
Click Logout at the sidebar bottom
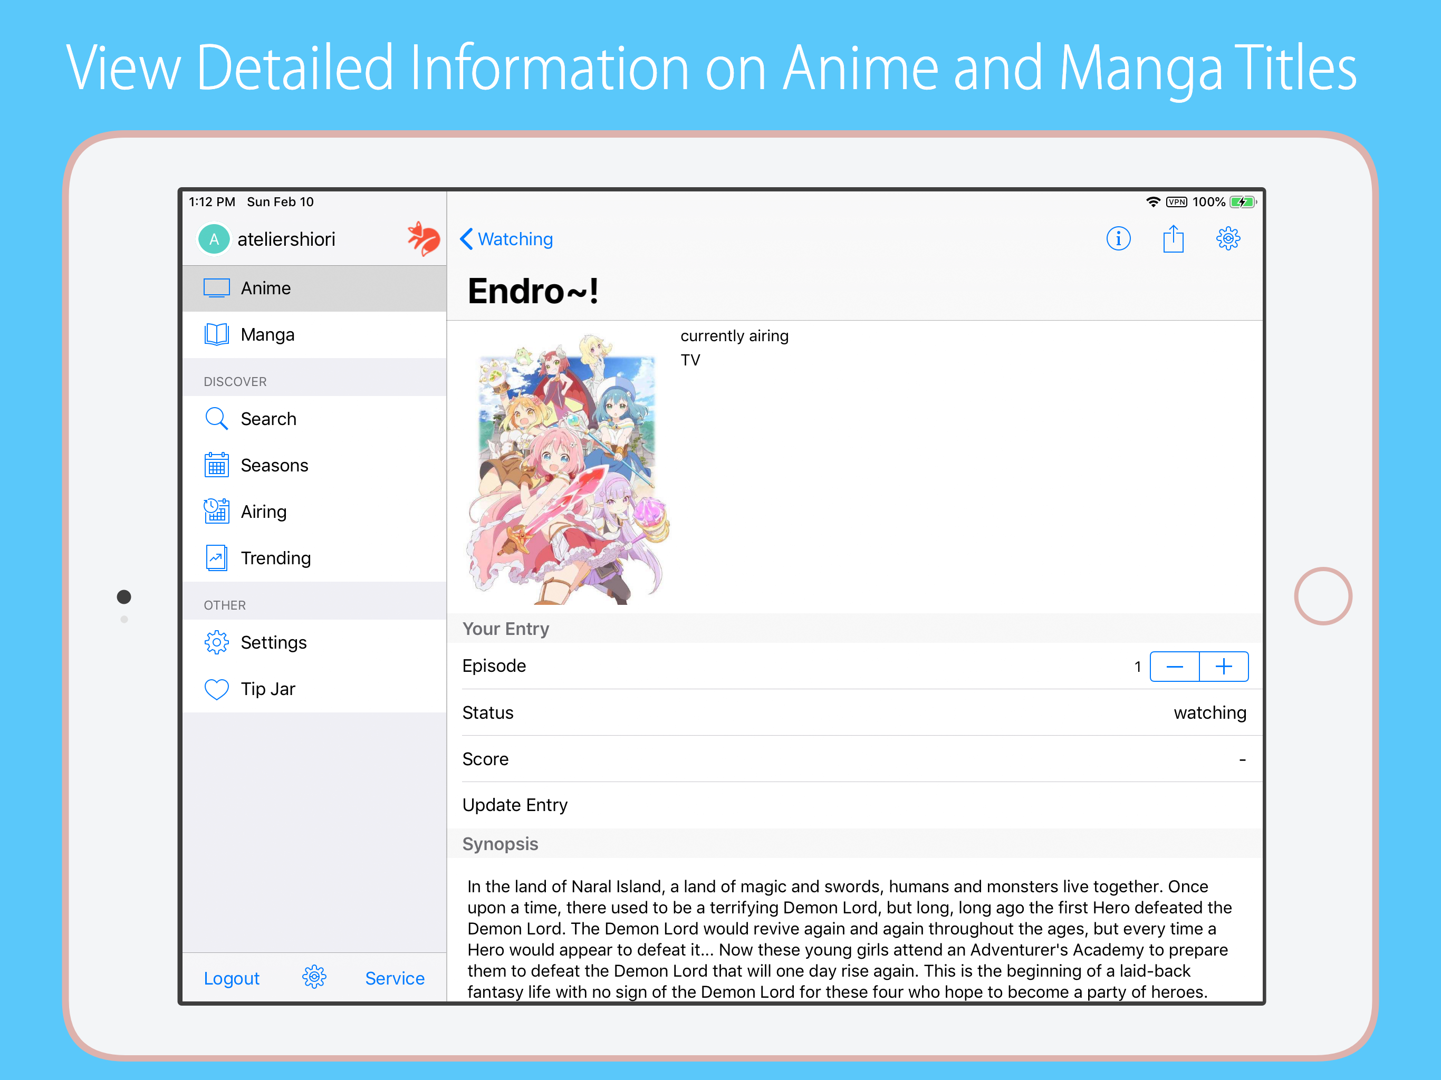click(231, 978)
